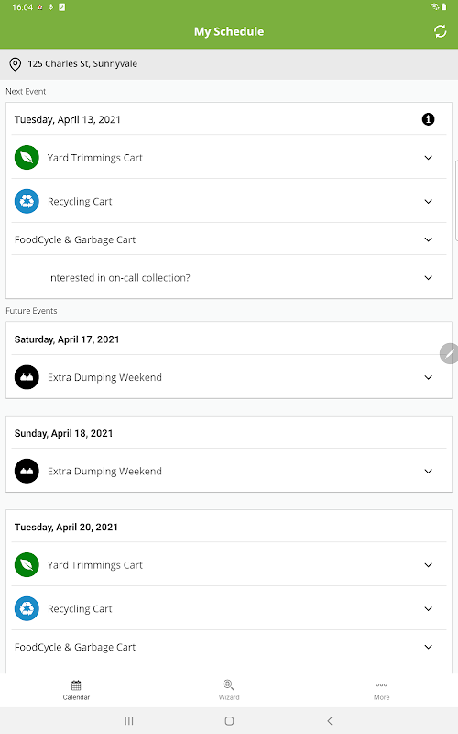The width and height of the screenshot is (458, 734).
Task: Tap blue Recycling icon under April 20
Action: tap(27, 608)
